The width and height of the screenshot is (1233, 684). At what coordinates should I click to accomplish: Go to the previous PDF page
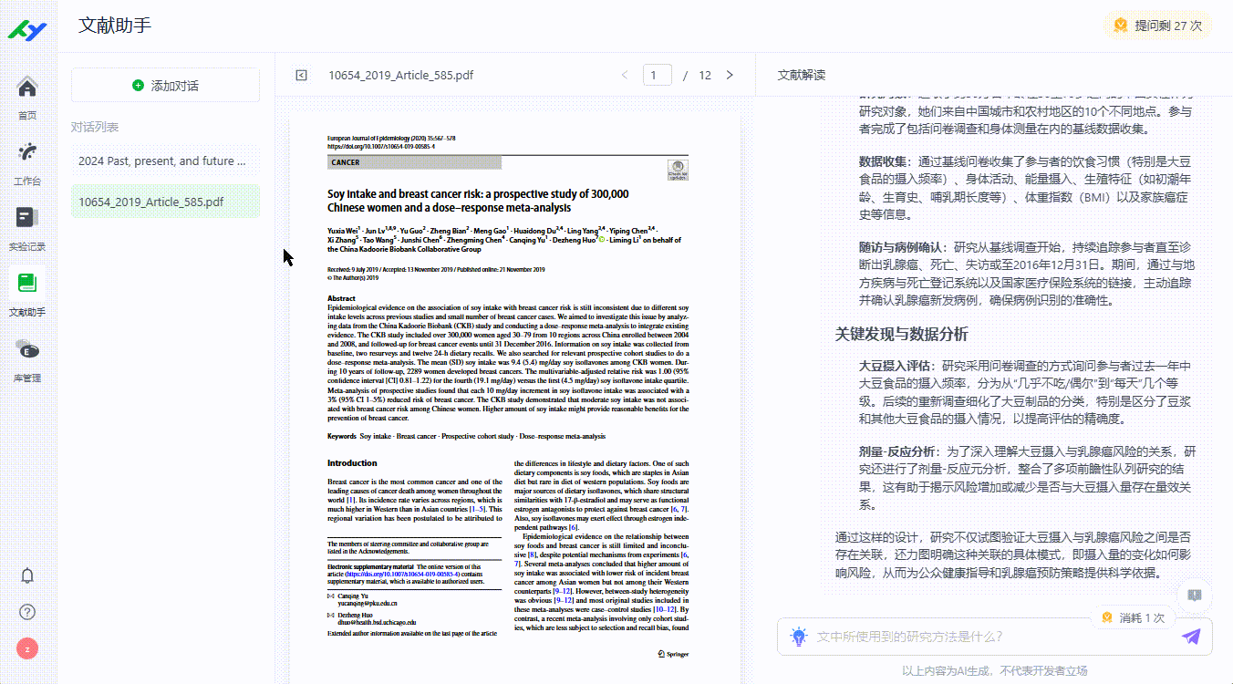[x=625, y=75]
